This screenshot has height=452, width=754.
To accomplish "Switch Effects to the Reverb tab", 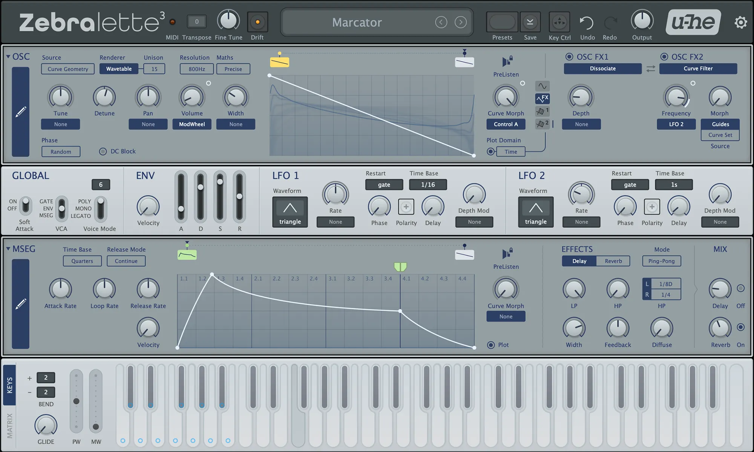I will [x=613, y=261].
